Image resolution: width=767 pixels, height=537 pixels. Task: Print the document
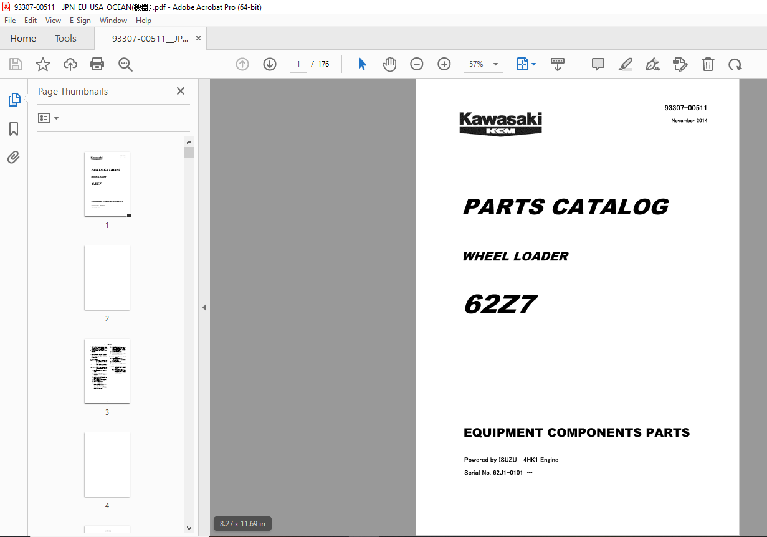(x=97, y=64)
